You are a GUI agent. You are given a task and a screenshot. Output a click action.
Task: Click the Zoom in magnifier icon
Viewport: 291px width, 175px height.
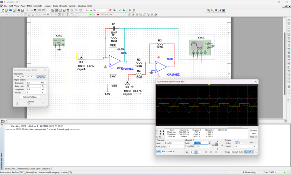[209, 10]
